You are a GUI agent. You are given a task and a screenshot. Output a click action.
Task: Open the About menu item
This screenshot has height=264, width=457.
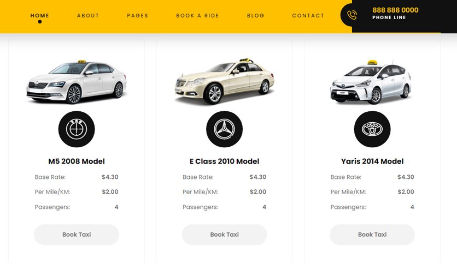(x=88, y=16)
